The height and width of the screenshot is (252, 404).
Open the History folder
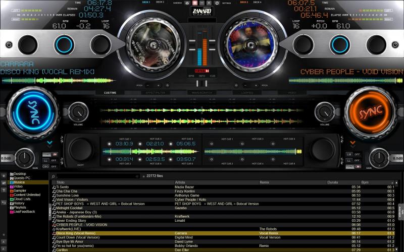(19, 203)
